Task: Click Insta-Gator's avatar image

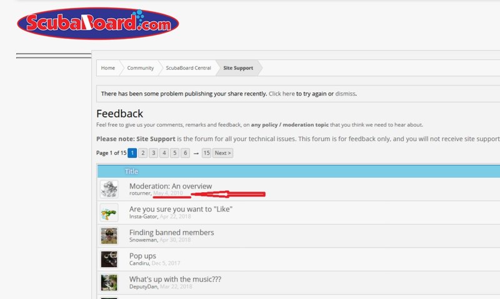Action: coord(109,213)
